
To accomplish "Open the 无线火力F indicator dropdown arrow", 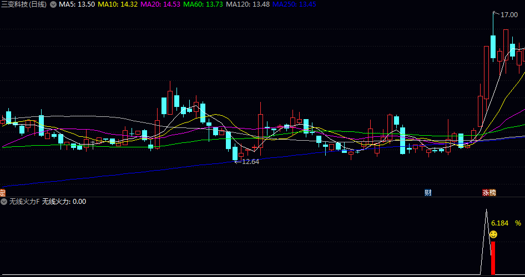I will tap(3, 202).
